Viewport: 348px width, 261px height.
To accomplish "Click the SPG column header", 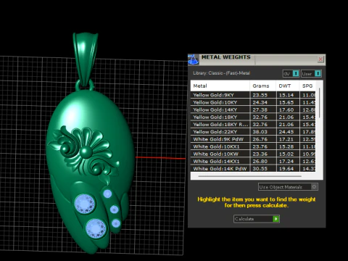I will click(307, 86).
